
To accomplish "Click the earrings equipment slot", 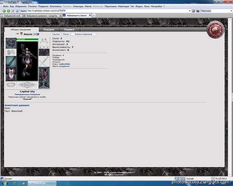I will tap(44, 40).
